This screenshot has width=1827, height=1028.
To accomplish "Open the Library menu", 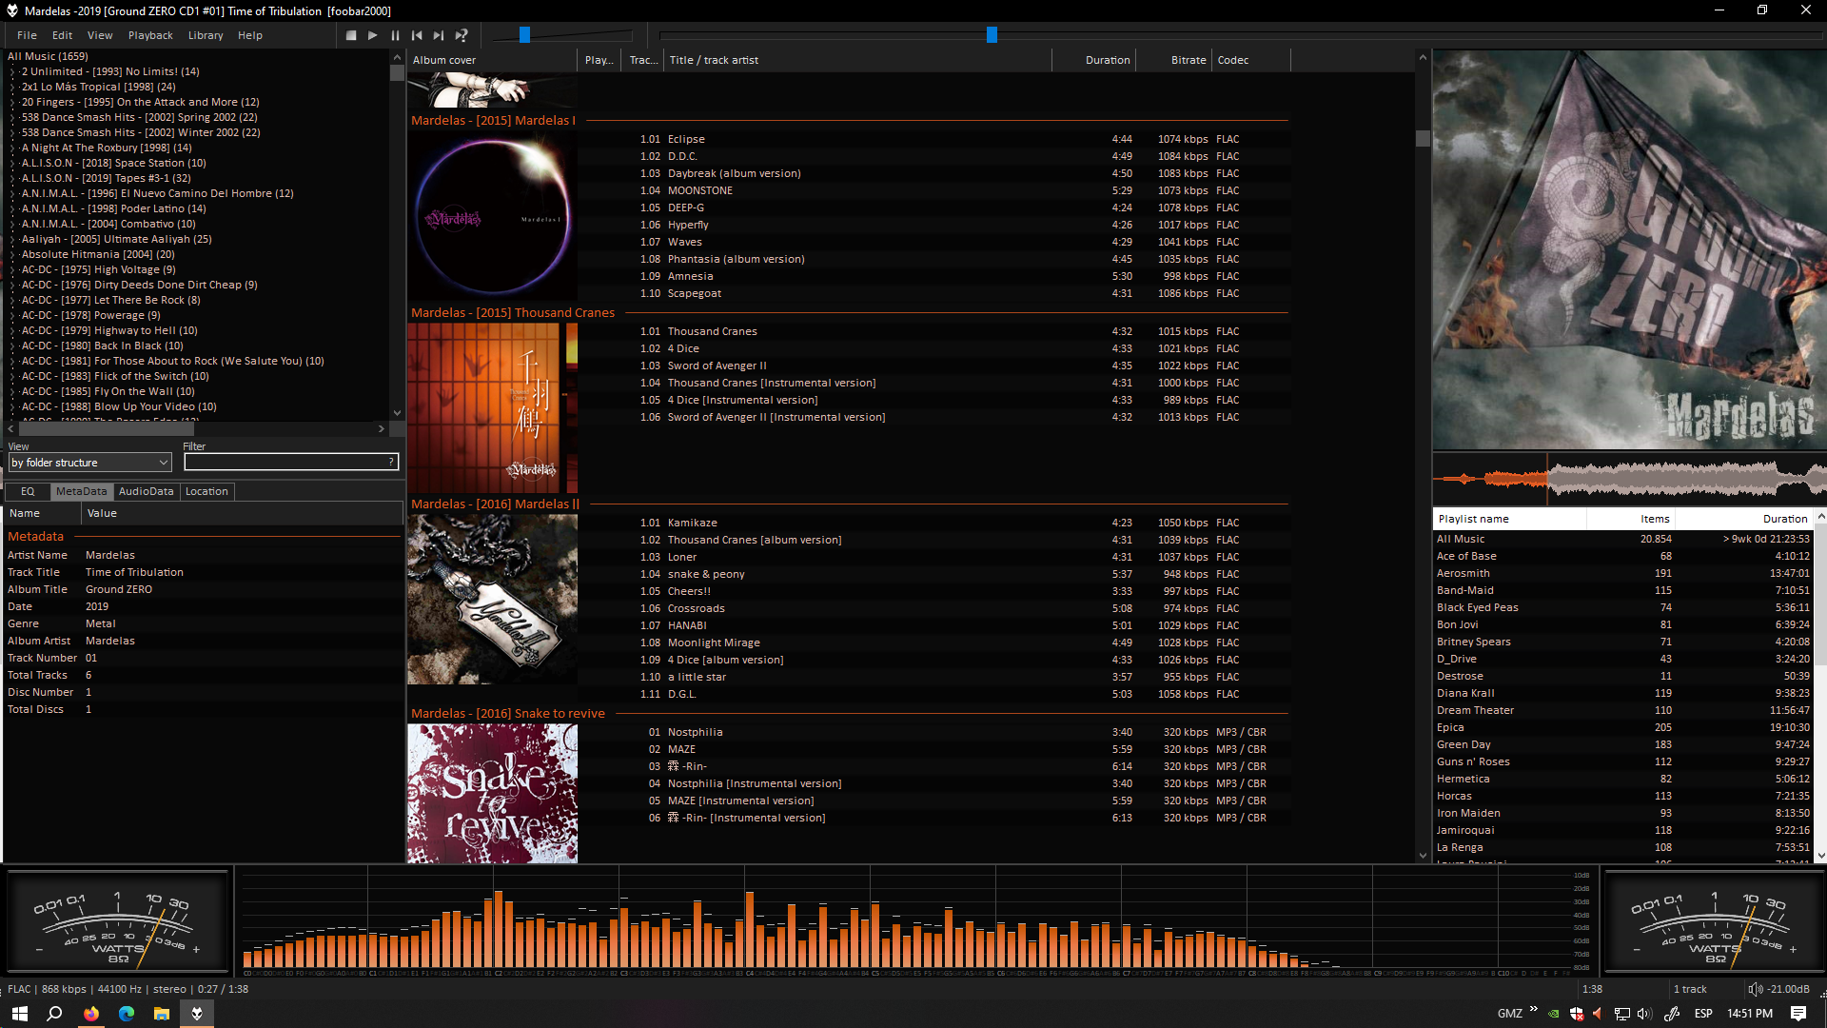I will coord(206,35).
